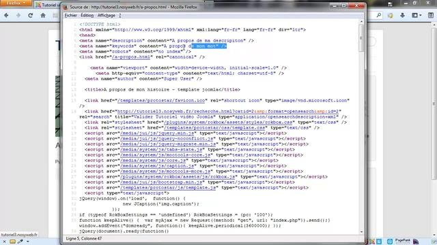Click the rightmost browser toolbar square icon
The height and width of the screenshot is (245, 437).
431,16
